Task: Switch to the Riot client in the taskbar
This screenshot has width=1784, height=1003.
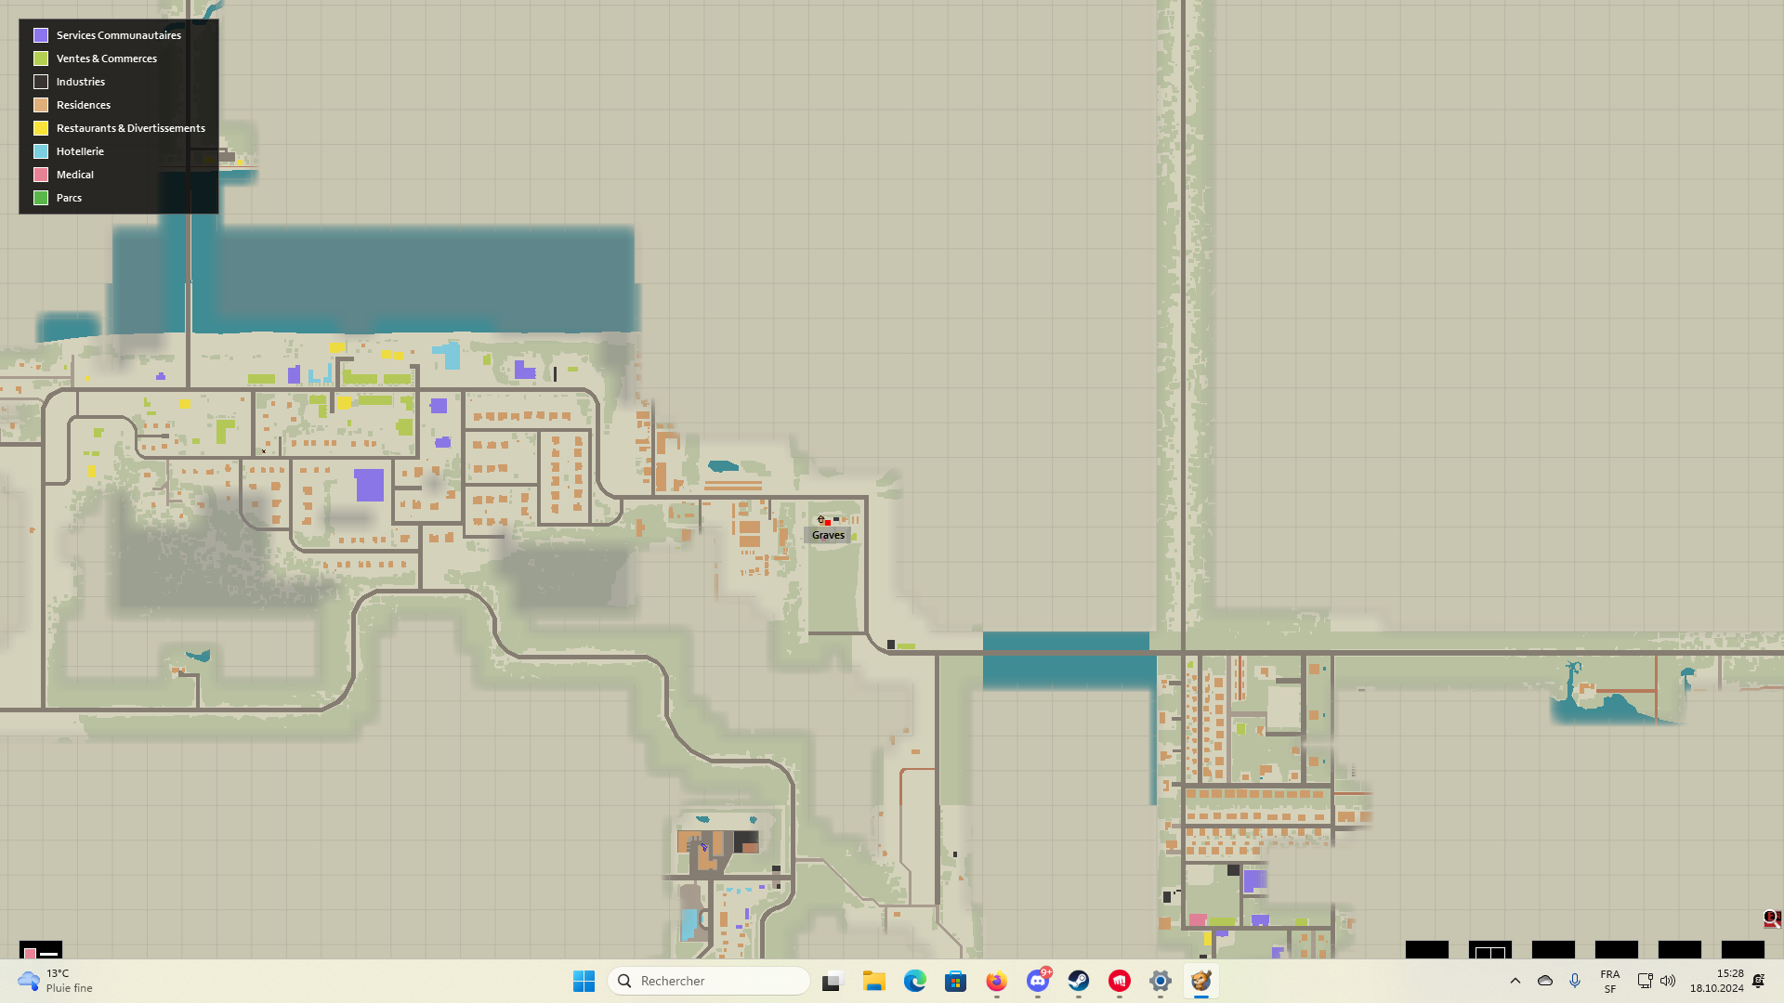Action: pyautogui.click(x=1119, y=981)
